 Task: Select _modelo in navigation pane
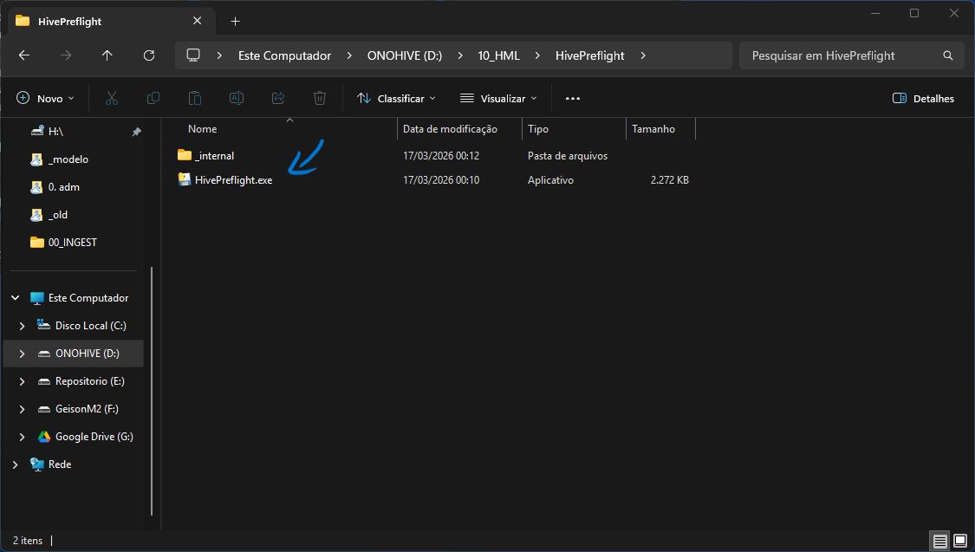click(68, 159)
